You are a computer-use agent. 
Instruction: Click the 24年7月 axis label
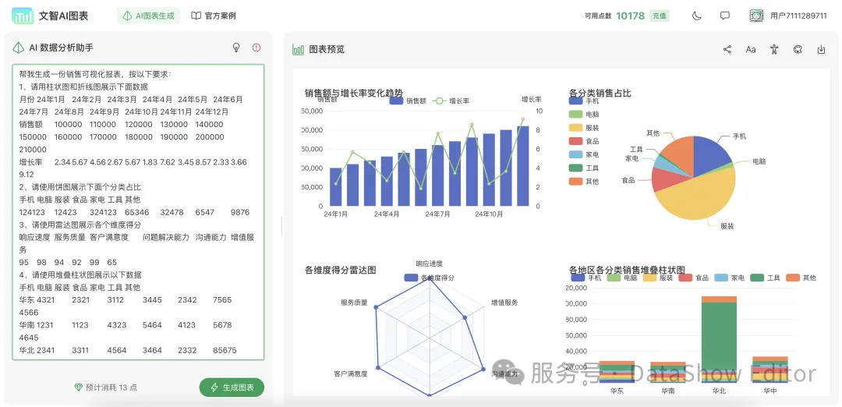point(437,214)
